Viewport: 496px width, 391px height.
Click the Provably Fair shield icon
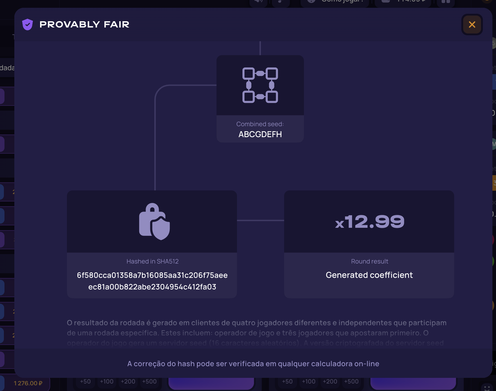(x=27, y=25)
